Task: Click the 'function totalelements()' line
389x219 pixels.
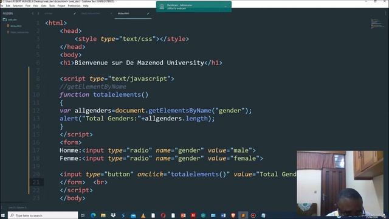Action: (104, 95)
